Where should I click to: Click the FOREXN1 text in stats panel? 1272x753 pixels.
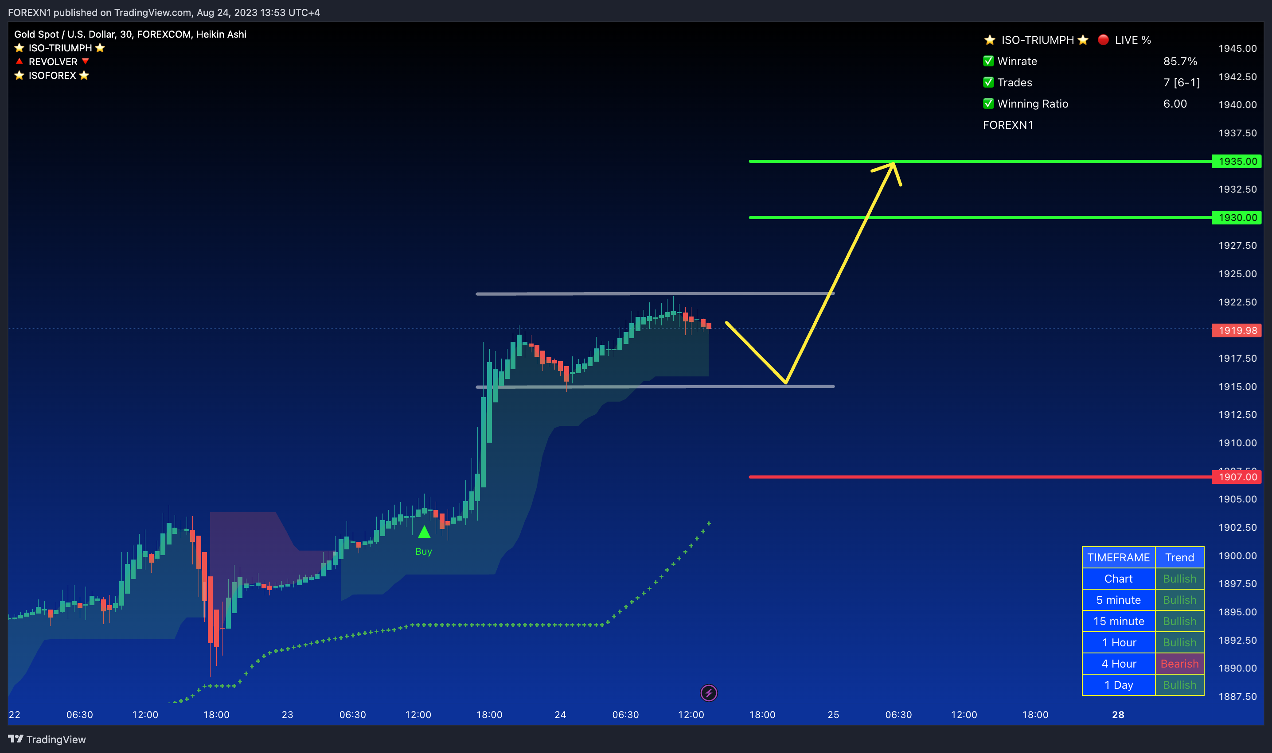[x=1008, y=125]
